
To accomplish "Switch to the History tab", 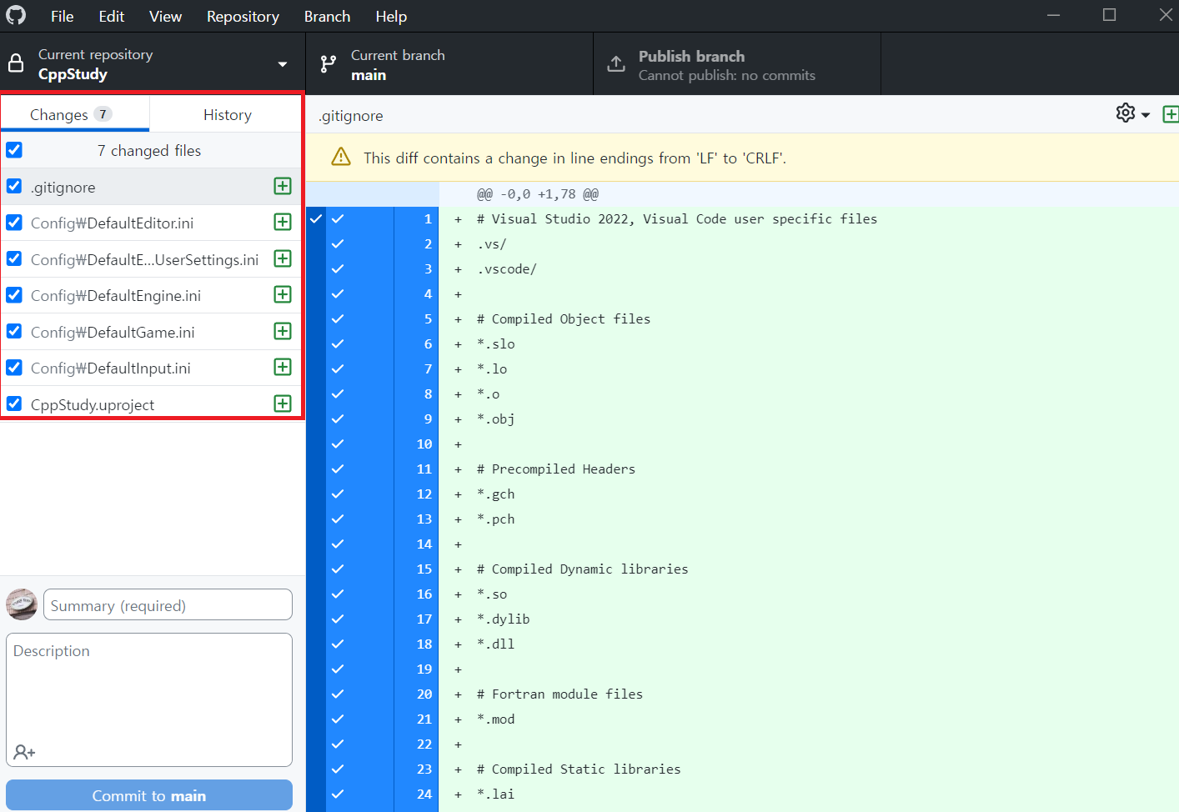I will click(227, 114).
